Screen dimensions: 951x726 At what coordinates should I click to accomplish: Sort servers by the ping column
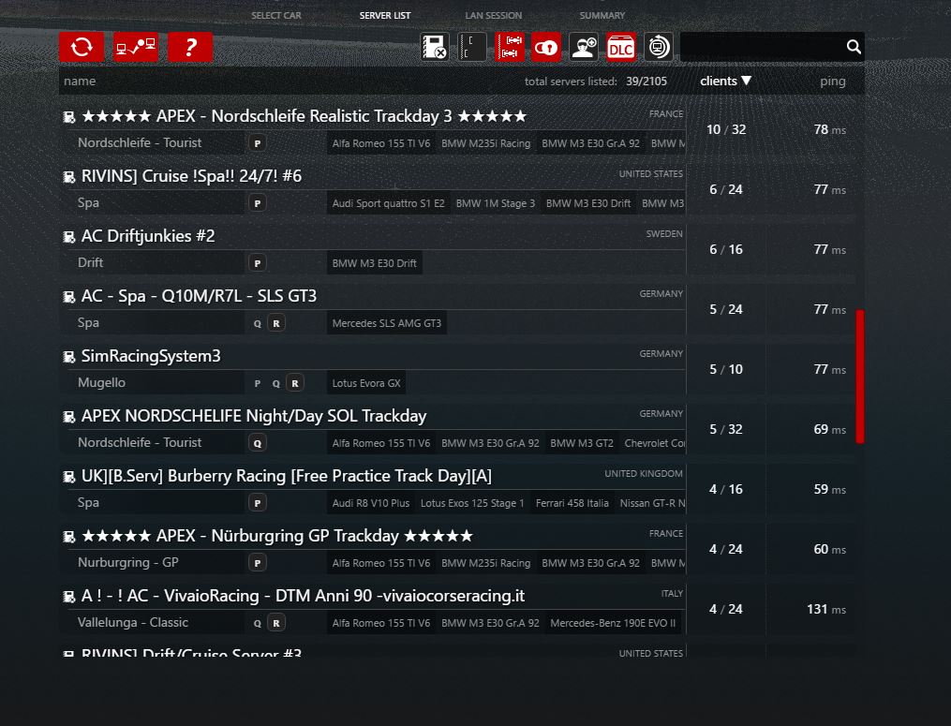(832, 81)
